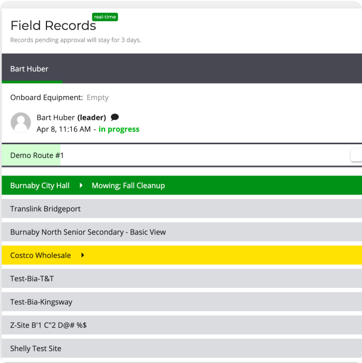Select the Shelly Test Site row
362x363 pixels.
[x=182, y=348]
